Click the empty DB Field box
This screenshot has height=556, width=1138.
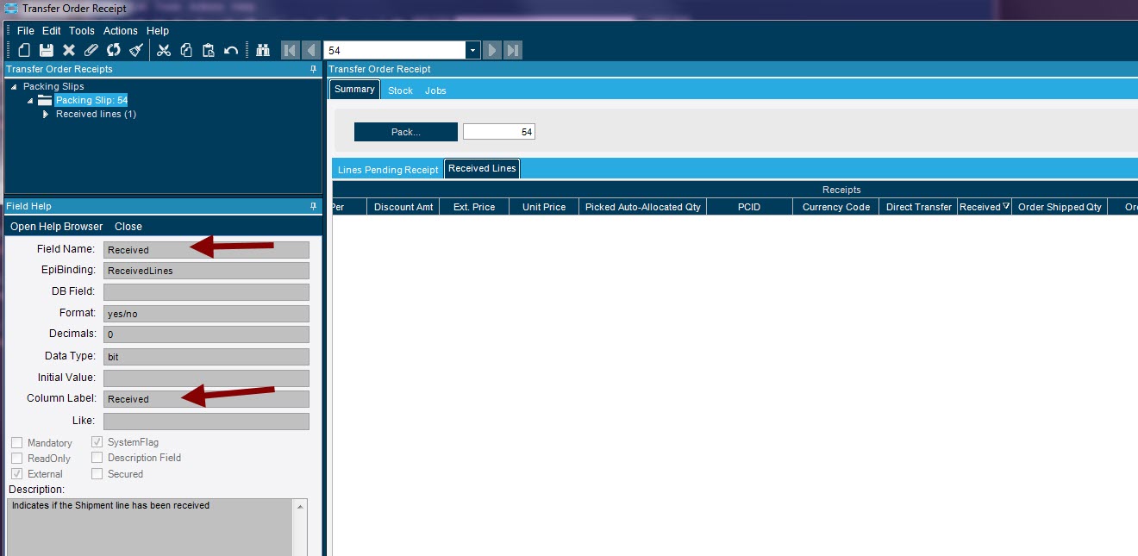[x=206, y=292]
